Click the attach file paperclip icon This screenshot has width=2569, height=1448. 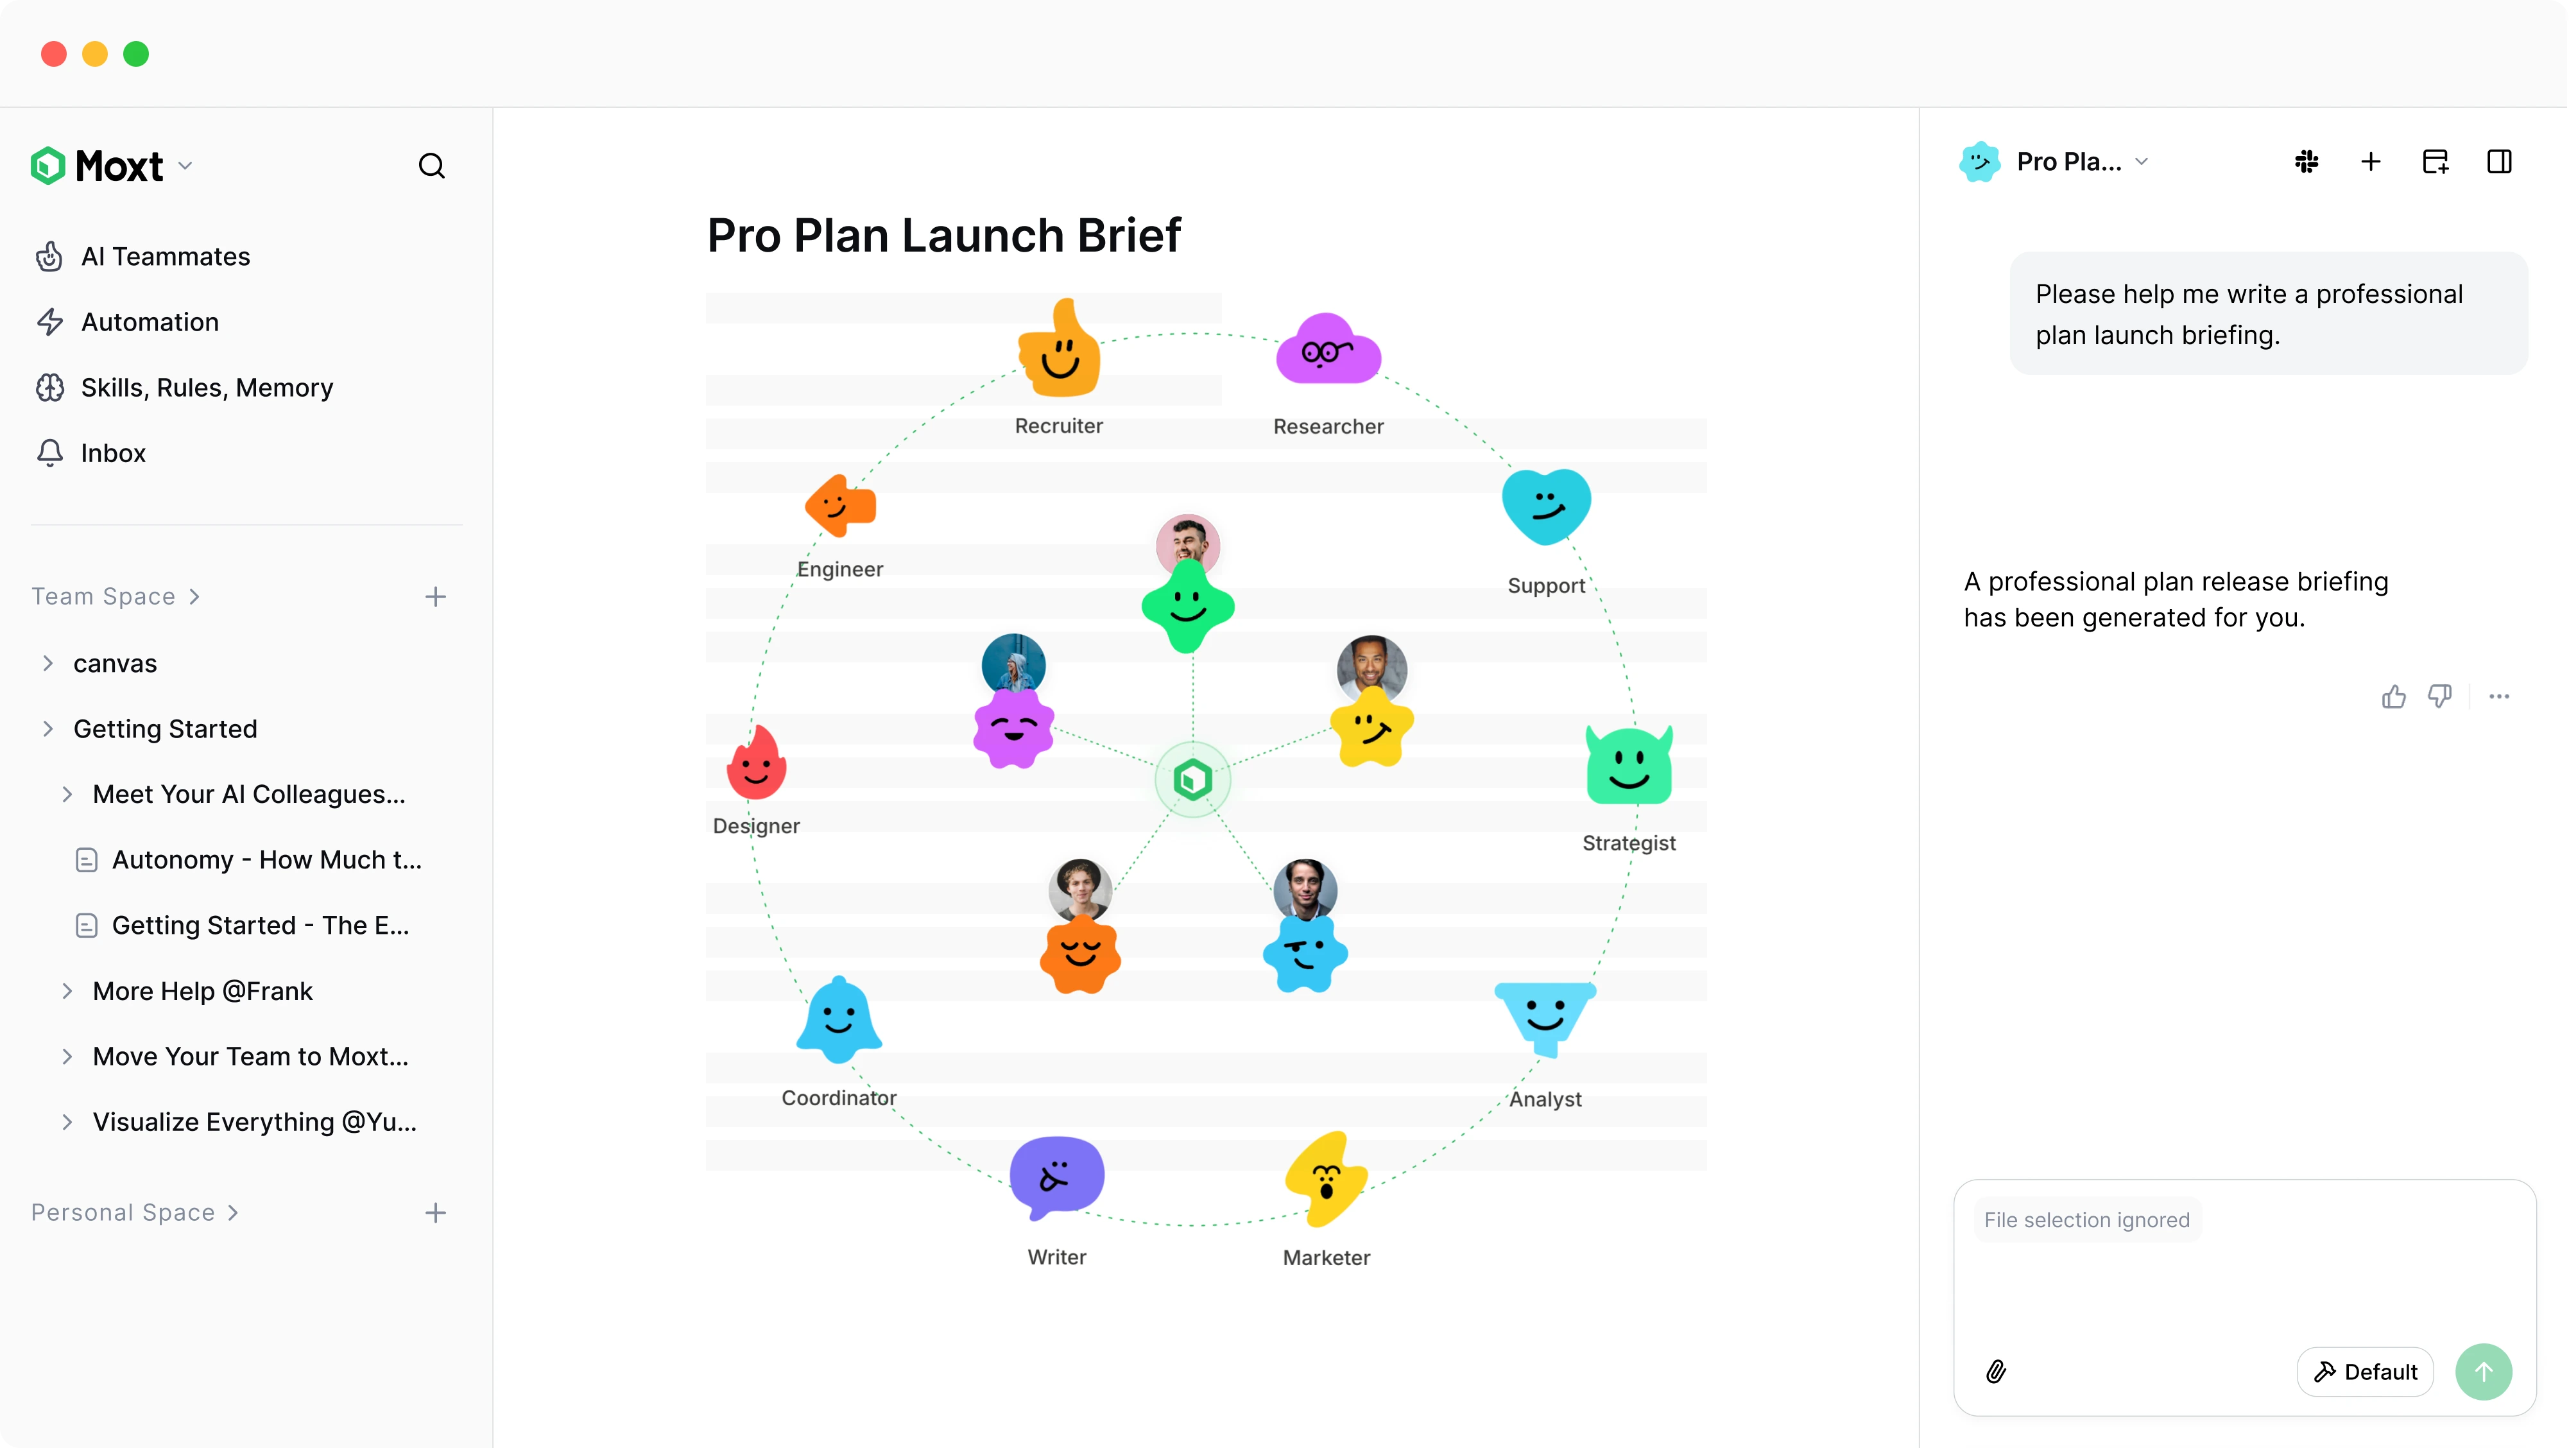1995,1371
